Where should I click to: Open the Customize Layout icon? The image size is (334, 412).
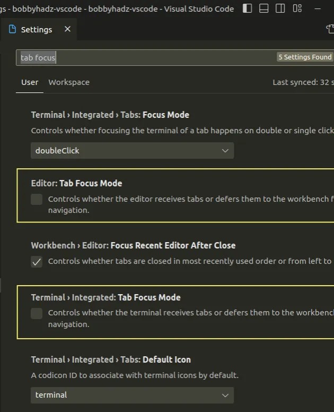[x=297, y=8]
